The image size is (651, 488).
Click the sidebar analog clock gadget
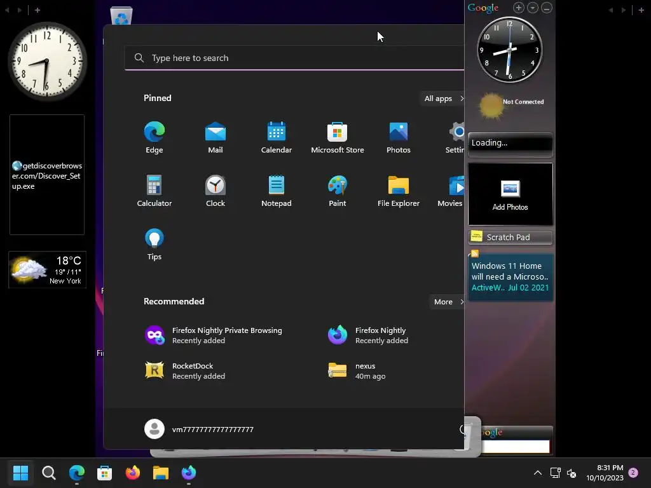pos(509,50)
